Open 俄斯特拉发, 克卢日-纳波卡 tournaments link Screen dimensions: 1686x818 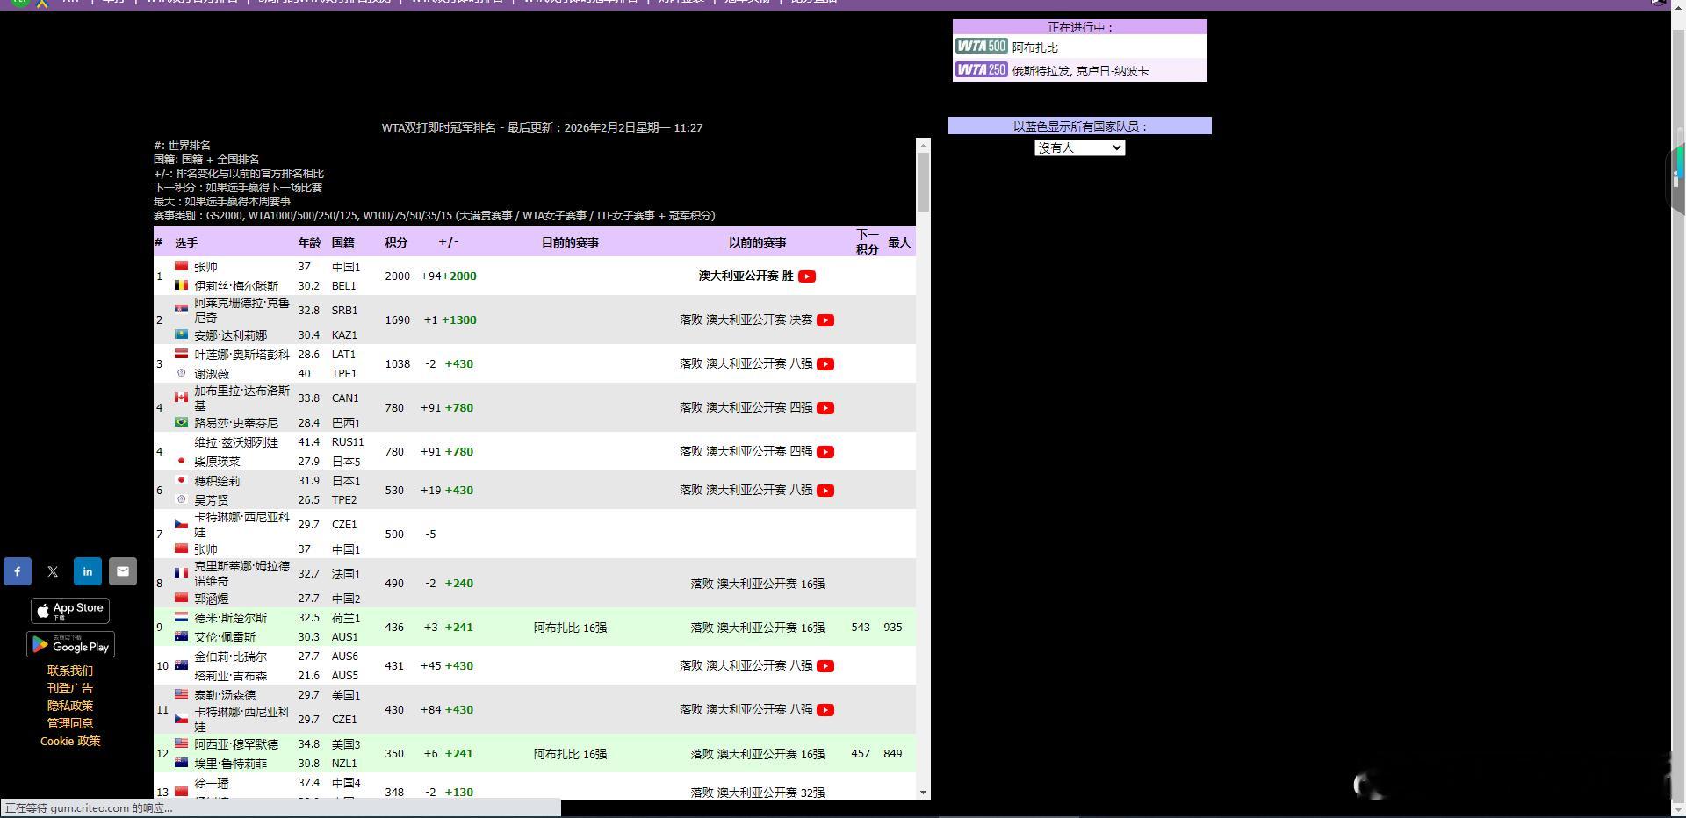click(x=1080, y=71)
